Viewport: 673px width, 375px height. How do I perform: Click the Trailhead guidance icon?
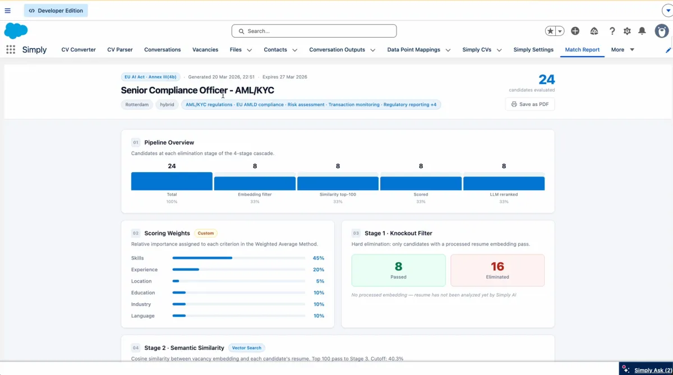pyautogui.click(x=594, y=31)
